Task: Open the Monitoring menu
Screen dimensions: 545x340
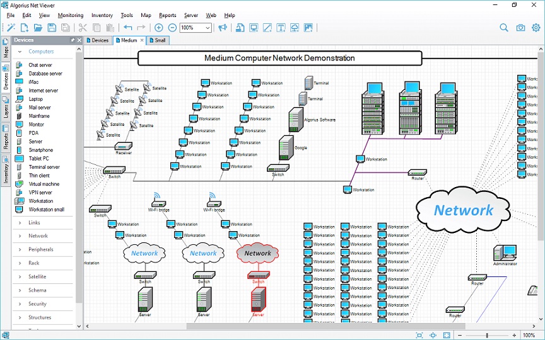Action: [70, 15]
